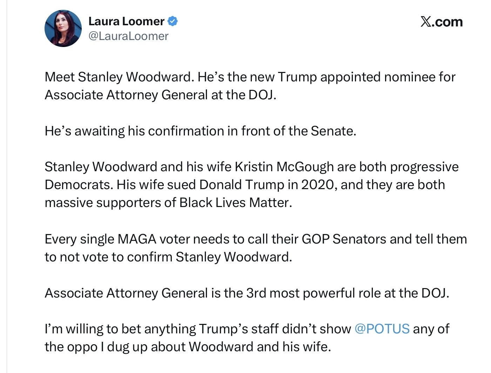Viewport: 491px width, 373px height.
Task: Click the X logo in the top-right watermark
Action: [426, 22]
